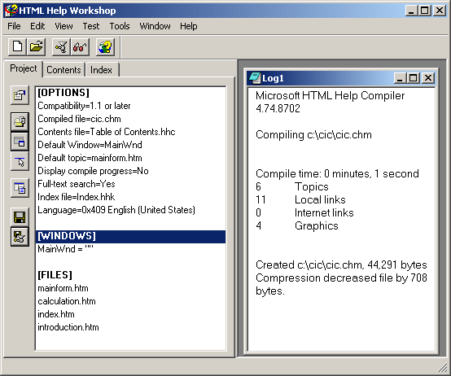The height and width of the screenshot is (376, 451).
Task: Click the Add/Modify window definitions icon
Action: (x=20, y=142)
